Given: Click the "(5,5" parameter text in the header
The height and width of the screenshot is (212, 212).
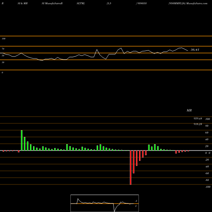Looking at the screenshot, I should [x=109, y=3].
